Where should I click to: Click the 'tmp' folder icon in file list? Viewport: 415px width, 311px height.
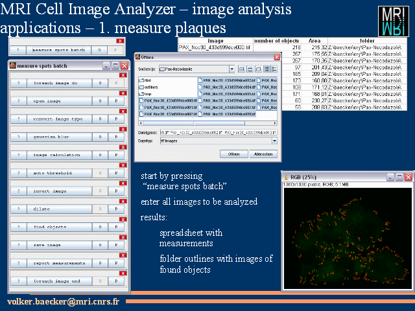coord(141,94)
